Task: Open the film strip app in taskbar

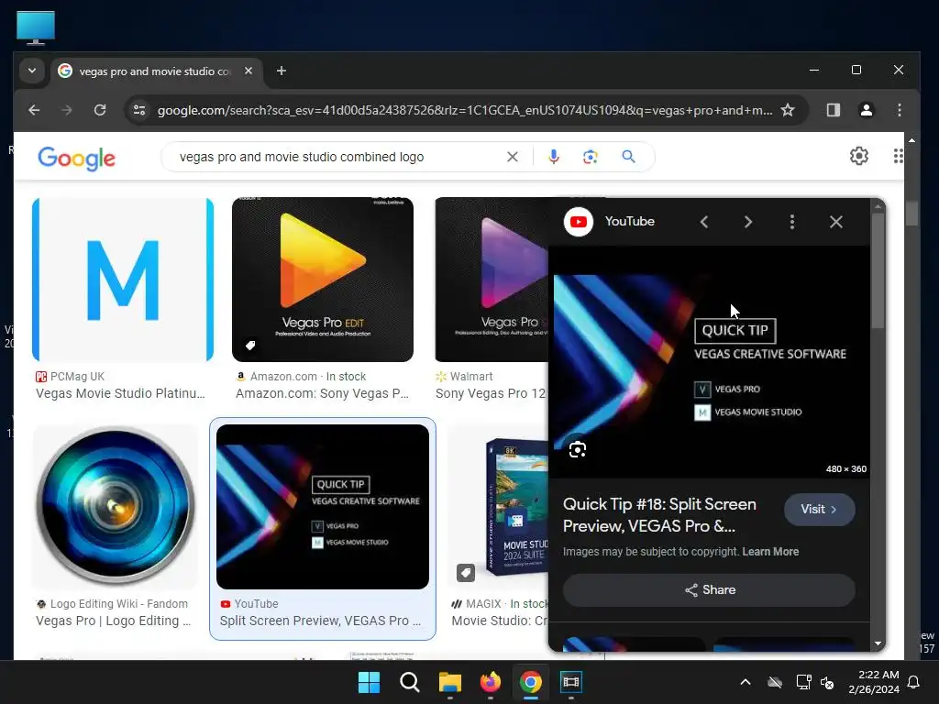Action: 571,682
